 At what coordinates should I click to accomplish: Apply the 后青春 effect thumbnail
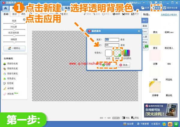point(155,87)
